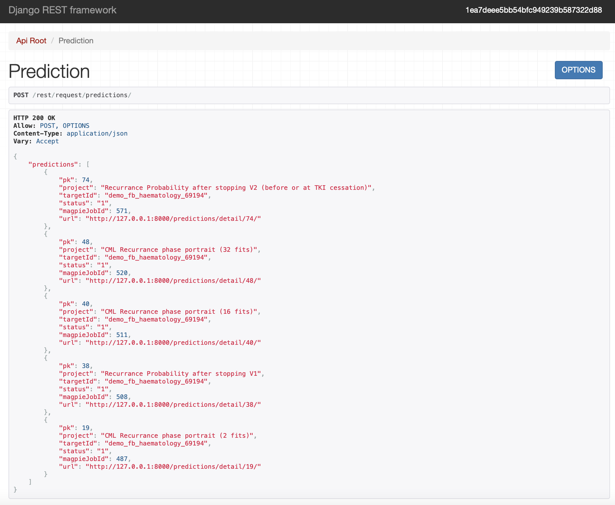Click Django REST framework brand link
Viewport: 615px width, 505px height.
coord(62,10)
